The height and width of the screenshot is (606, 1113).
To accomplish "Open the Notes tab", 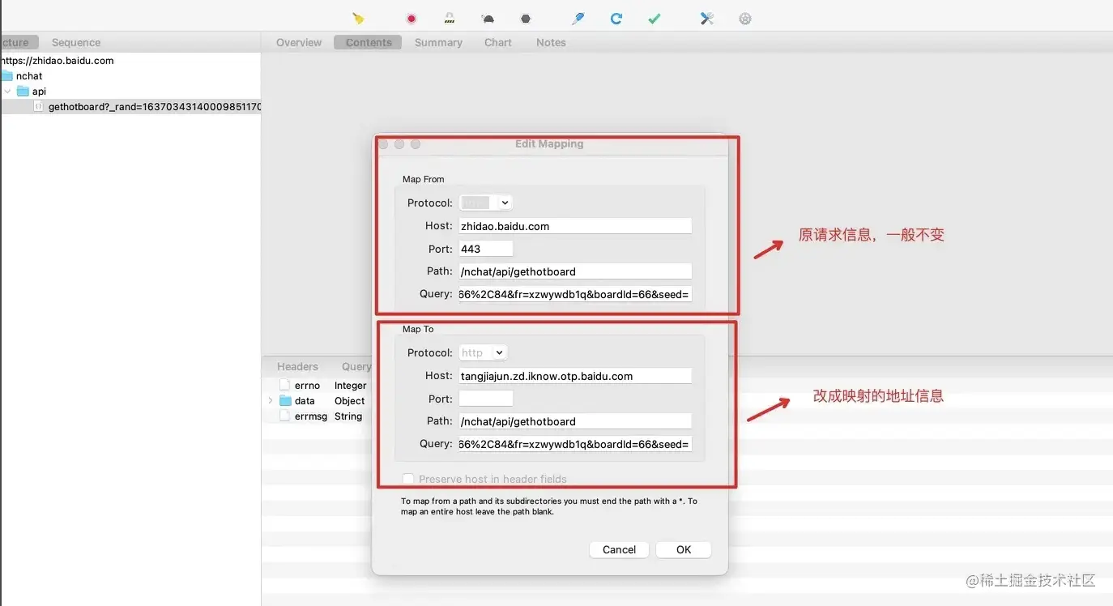I will (x=551, y=42).
